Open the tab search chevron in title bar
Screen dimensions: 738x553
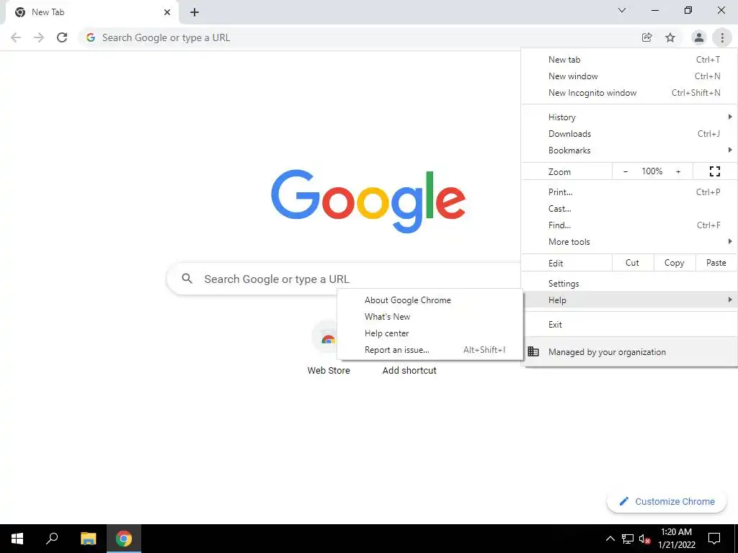(x=622, y=10)
